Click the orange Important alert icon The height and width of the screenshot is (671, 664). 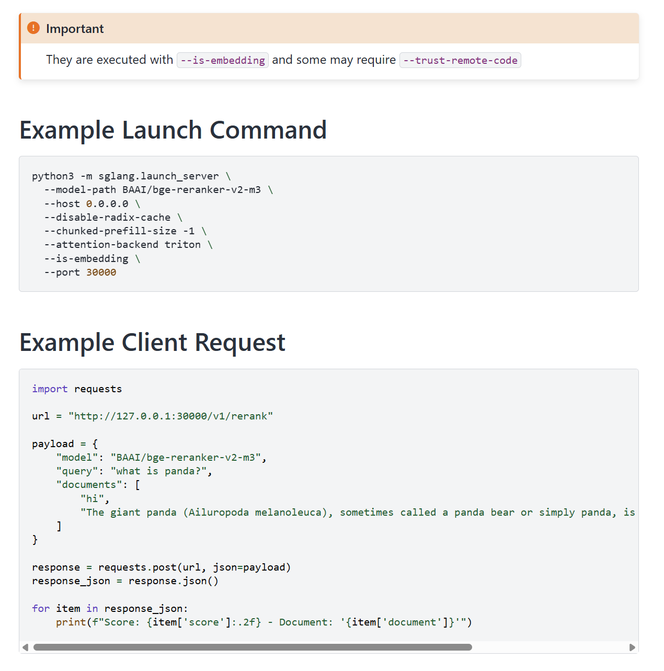tap(33, 28)
